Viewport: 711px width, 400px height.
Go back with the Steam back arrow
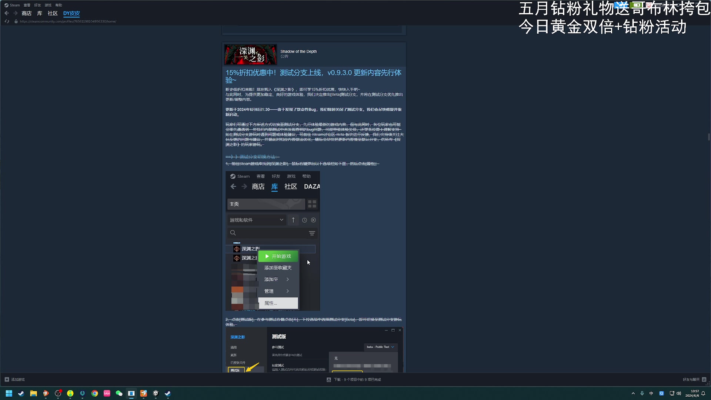7,13
